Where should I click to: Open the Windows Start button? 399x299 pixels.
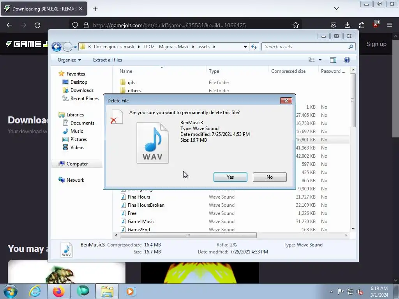click(x=11, y=291)
